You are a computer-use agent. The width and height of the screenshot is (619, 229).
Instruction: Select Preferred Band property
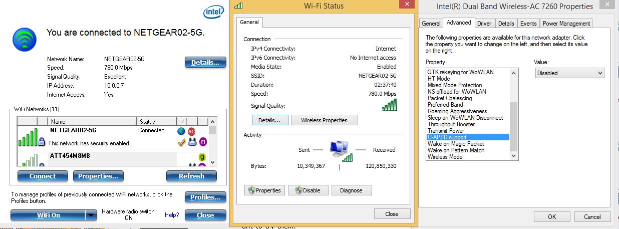[445, 105]
